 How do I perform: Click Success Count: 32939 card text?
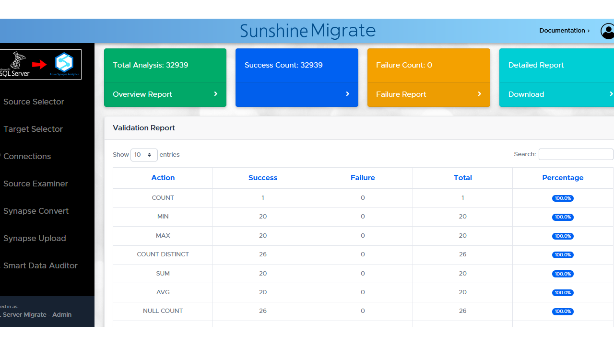[283, 65]
